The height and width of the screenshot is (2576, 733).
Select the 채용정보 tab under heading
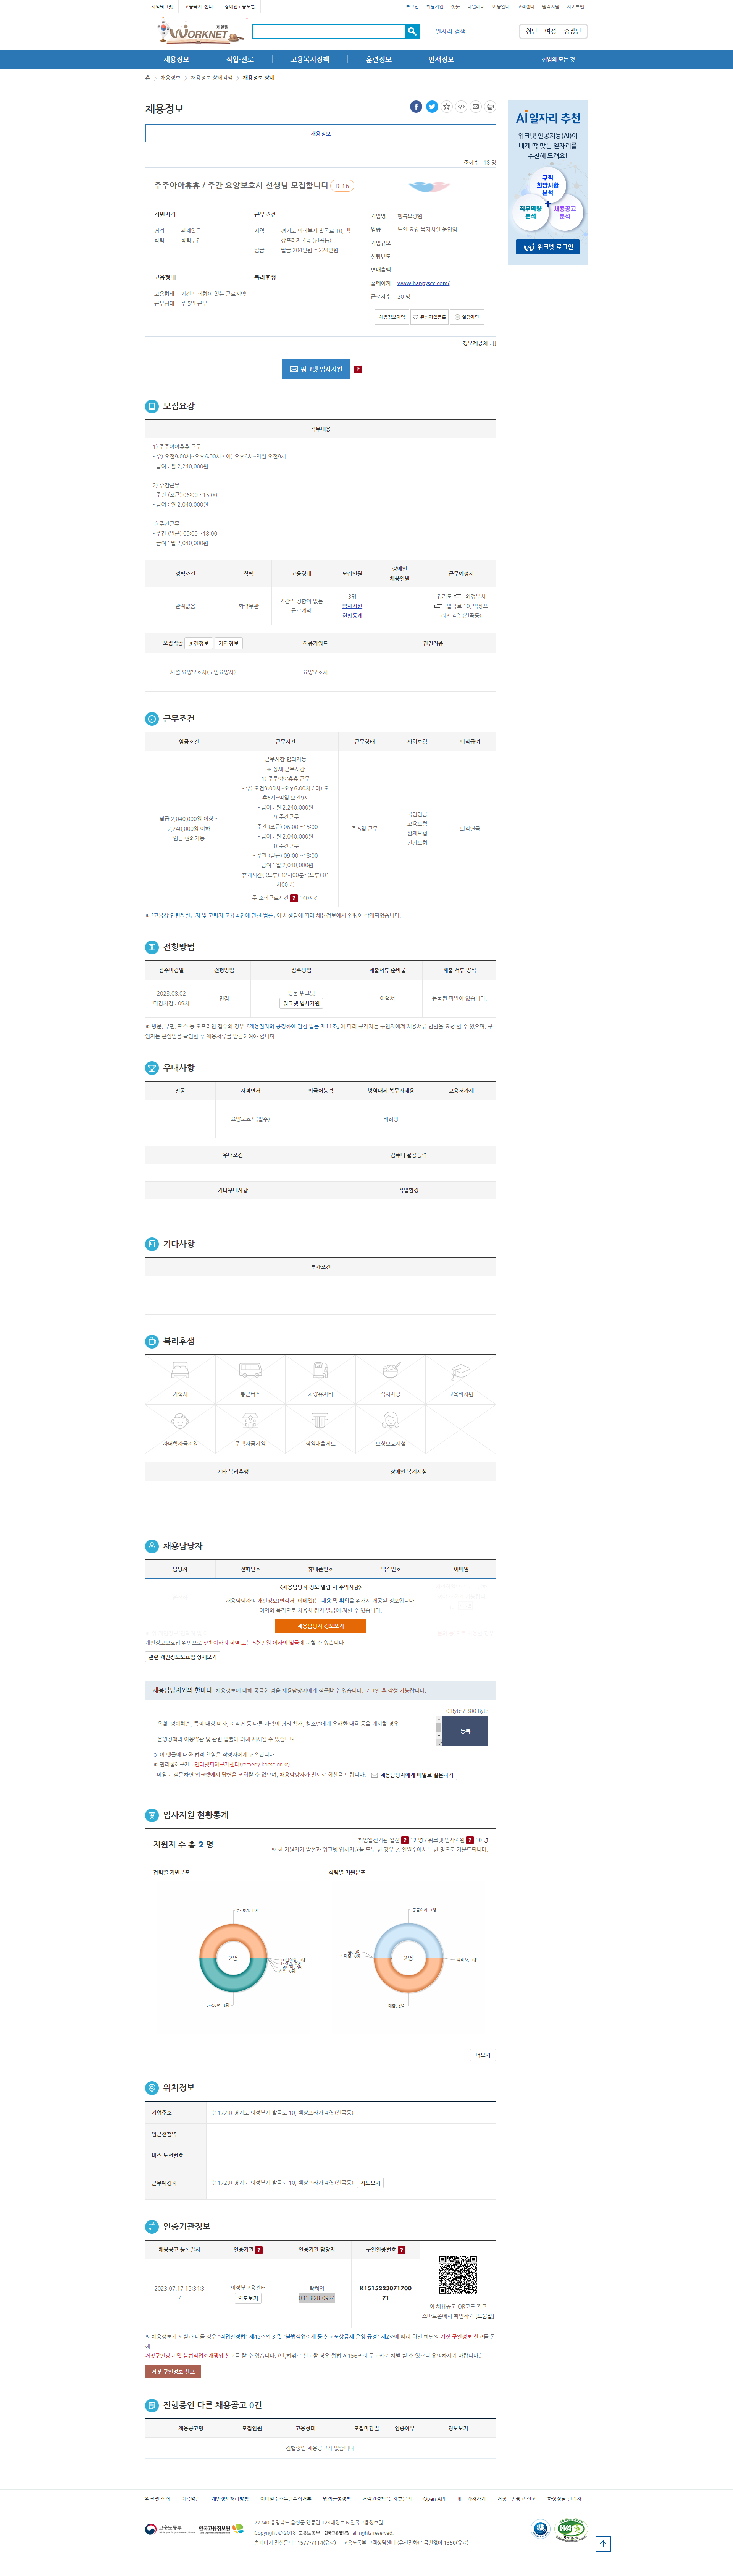coord(320,133)
